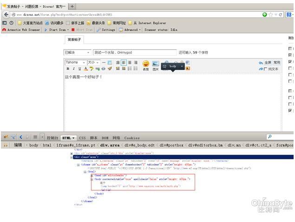Select the 发表帖子 page tab
Viewport: 295px width, 222px height.
(74, 39)
